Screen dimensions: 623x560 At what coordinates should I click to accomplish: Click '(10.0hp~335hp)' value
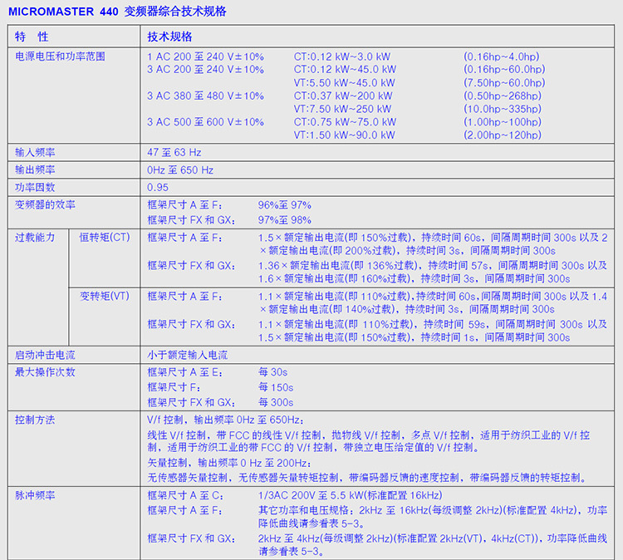tap(503, 109)
